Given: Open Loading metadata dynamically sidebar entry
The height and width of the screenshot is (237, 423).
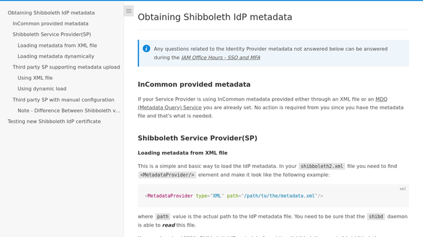Looking at the screenshot, I should tap(56, 56).
